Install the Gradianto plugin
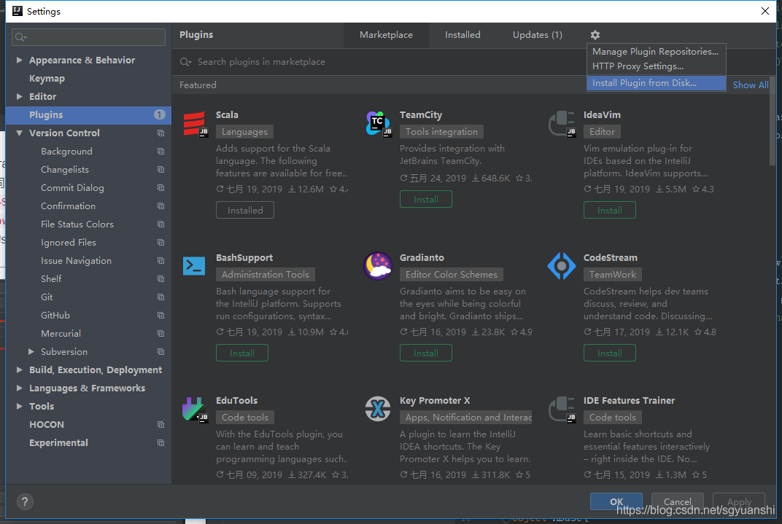 425,352
